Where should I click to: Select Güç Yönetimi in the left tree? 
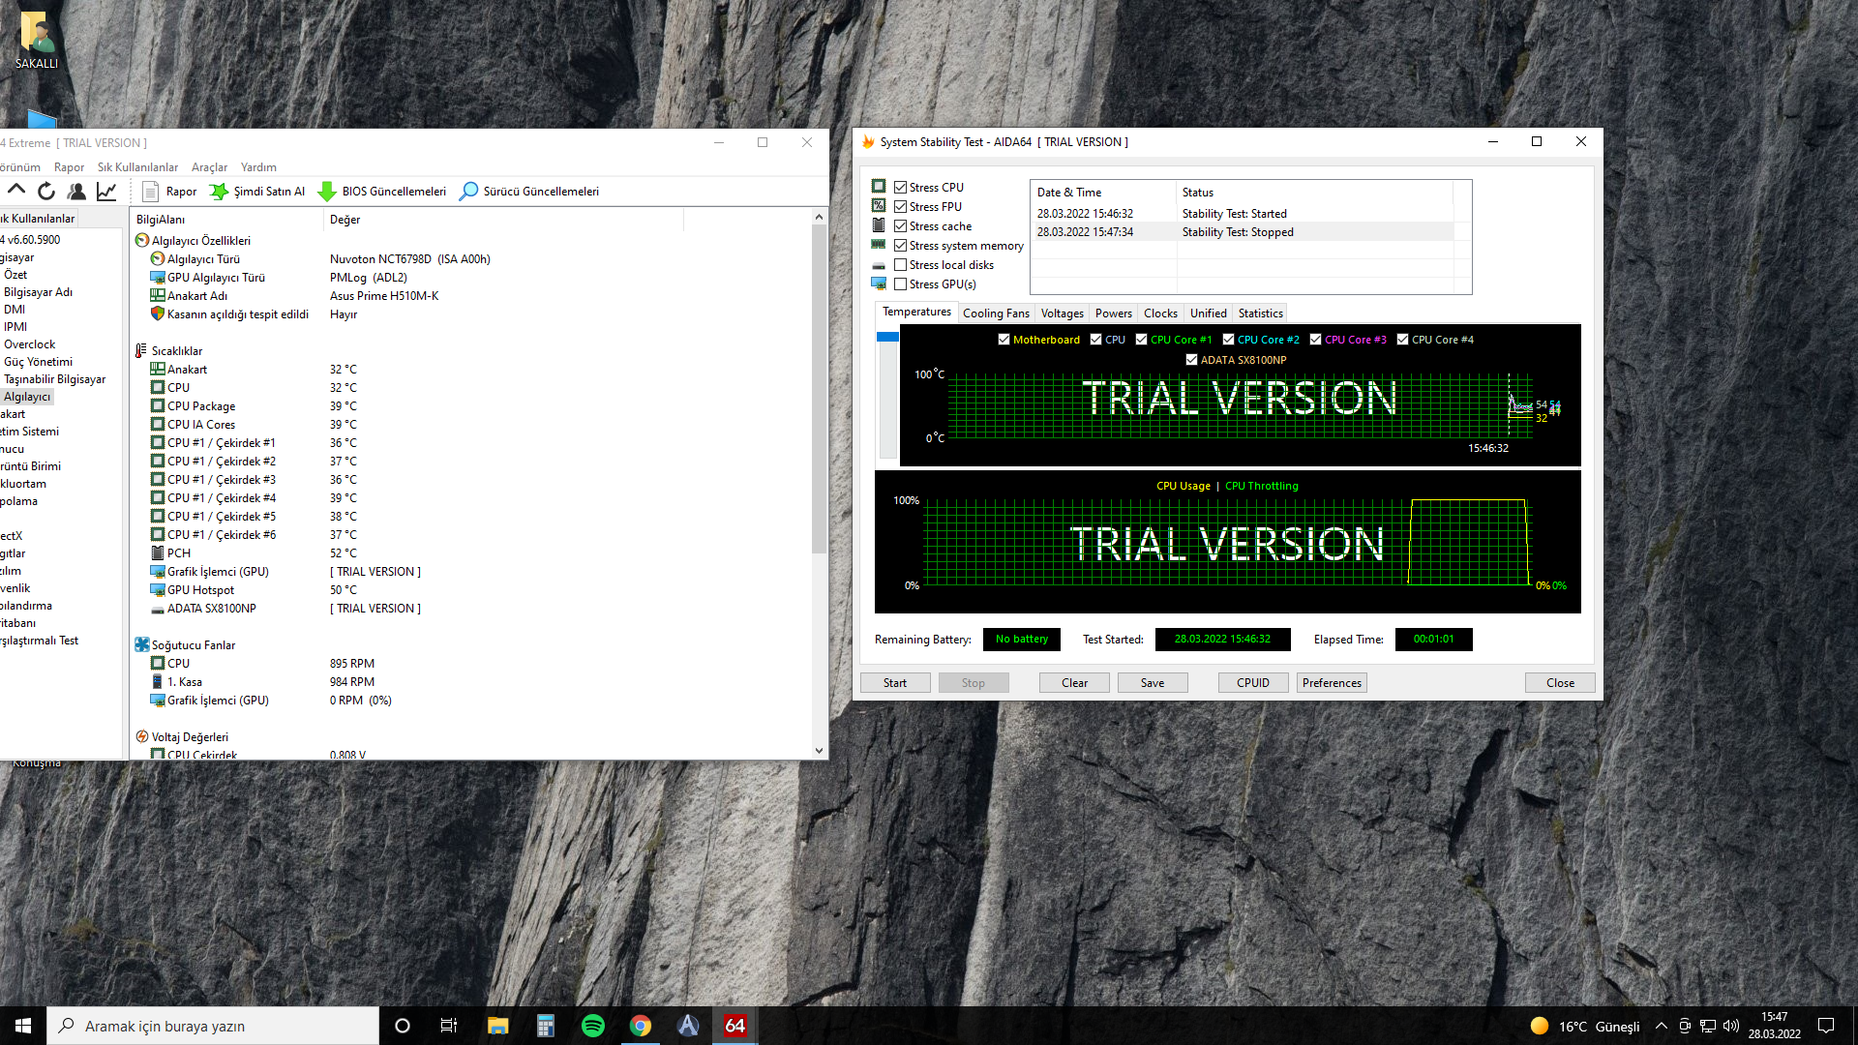38,362
